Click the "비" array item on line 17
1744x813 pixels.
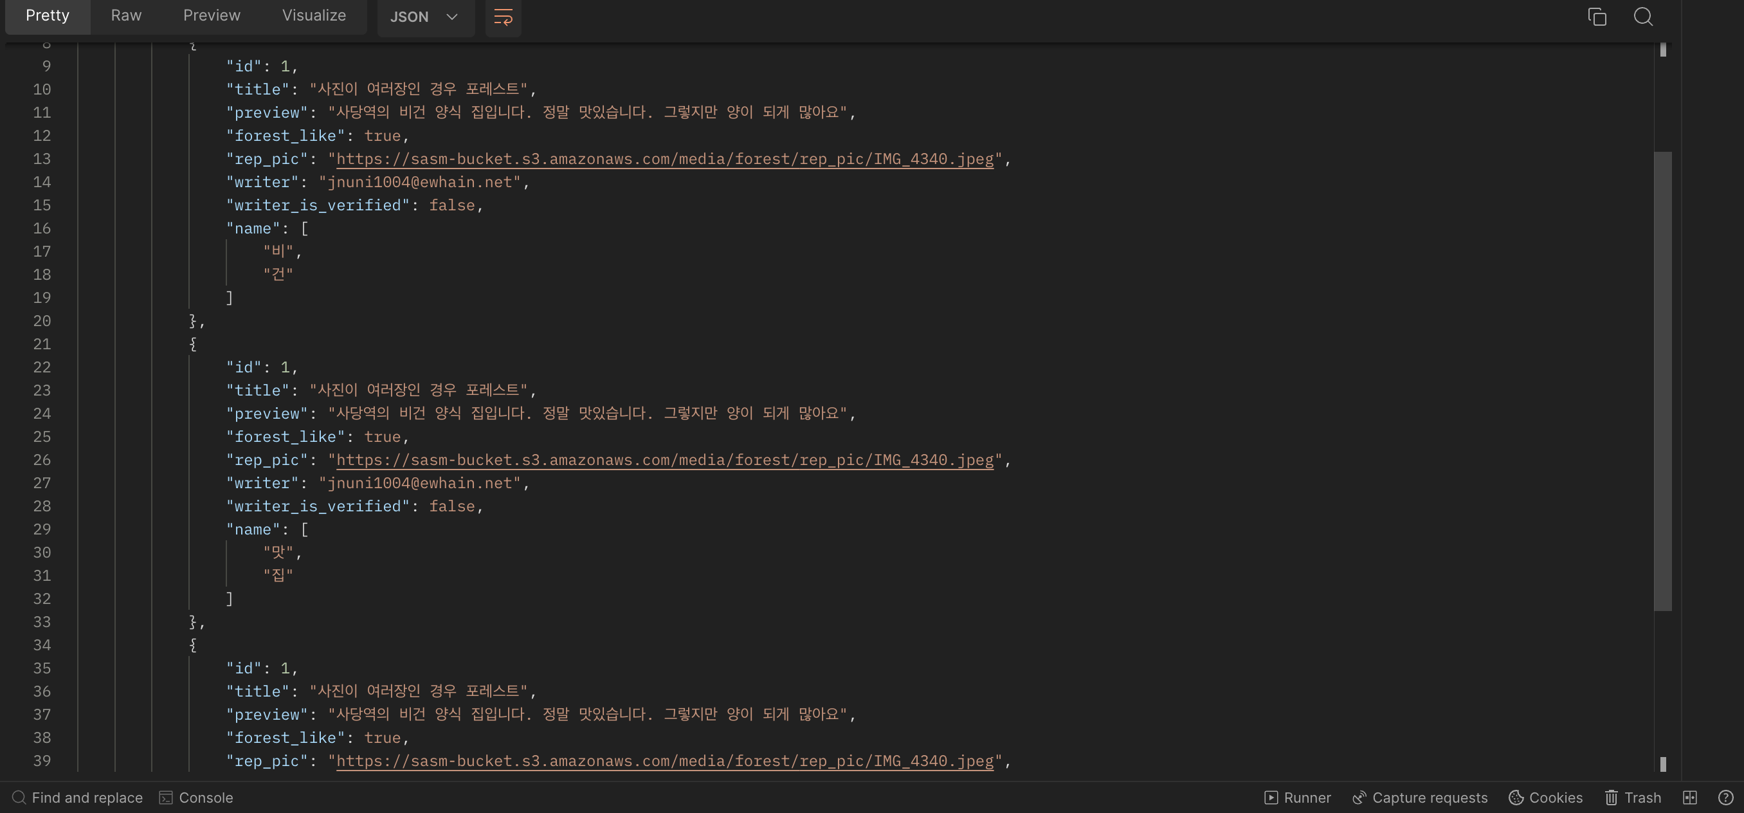coord(278,252)
